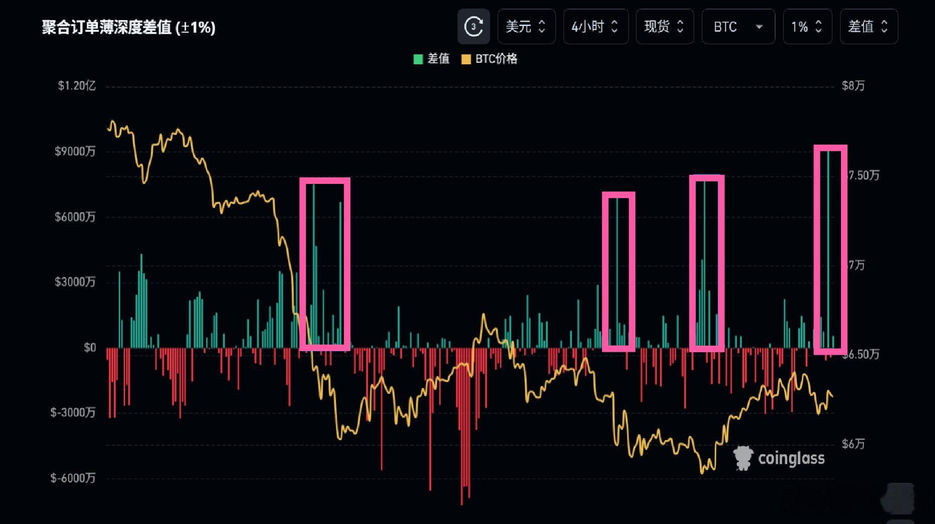Image resolution: width=935 pixels, height=524 pixels.
Task: Click the $-6000万 left axis label
Action: [x=73, y=478]
